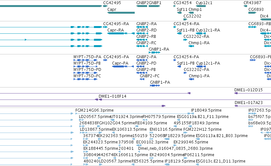Select the FGM222H12.5prime EST label
Image resolution: width=271 pixels, height=166 pixels.
click(203, 129)
